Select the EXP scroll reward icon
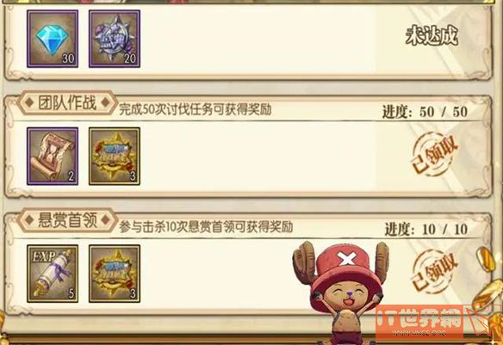This screenshot has height=345, width=503. (53, 274)
